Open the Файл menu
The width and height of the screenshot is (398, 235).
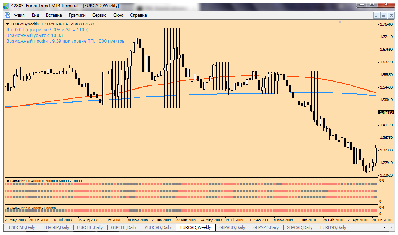point(19,15)
